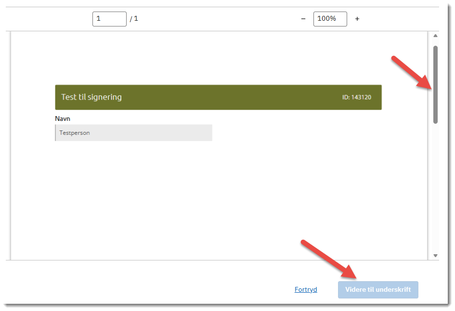This screenshot has height=311, width=455.
Task: Click the Testperson name field
Action: click(x=134, y=133)
